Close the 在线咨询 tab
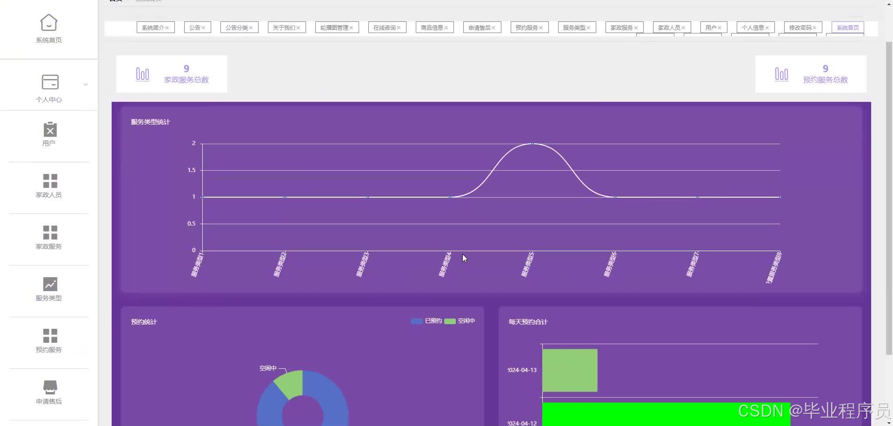Viewport: 893px width, 426px height. click(x=399, y=28)
